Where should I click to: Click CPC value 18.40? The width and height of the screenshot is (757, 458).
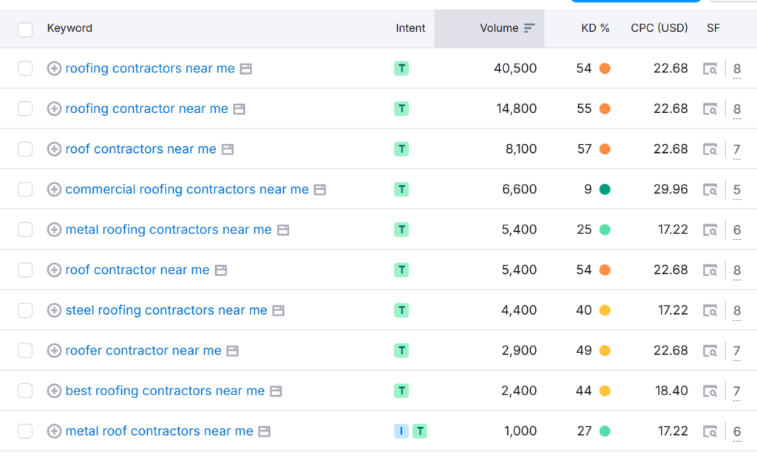[671, 391]
